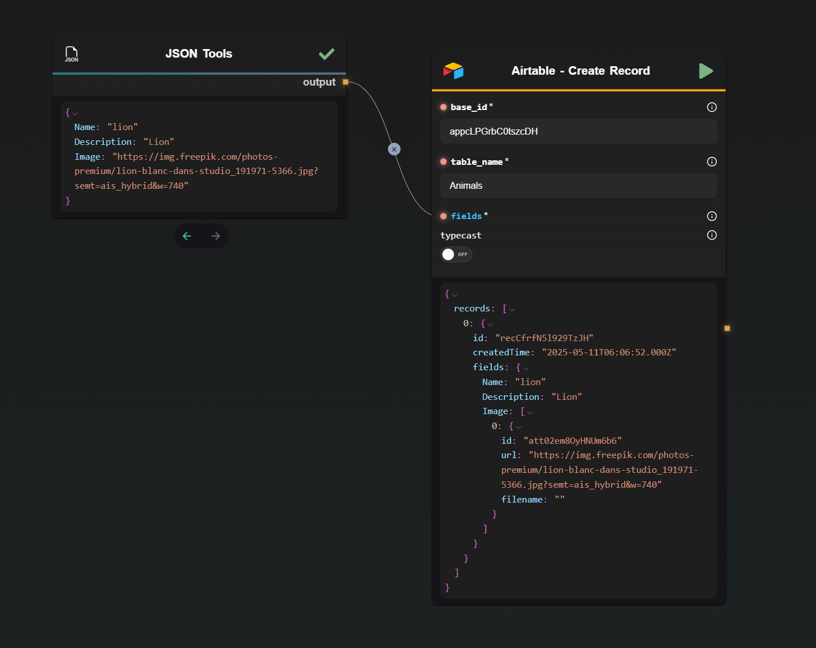Select the Name "lion" value in JSON Tools
The height and width of the screenshot is (648, 816).
click(x=123, y=127)
